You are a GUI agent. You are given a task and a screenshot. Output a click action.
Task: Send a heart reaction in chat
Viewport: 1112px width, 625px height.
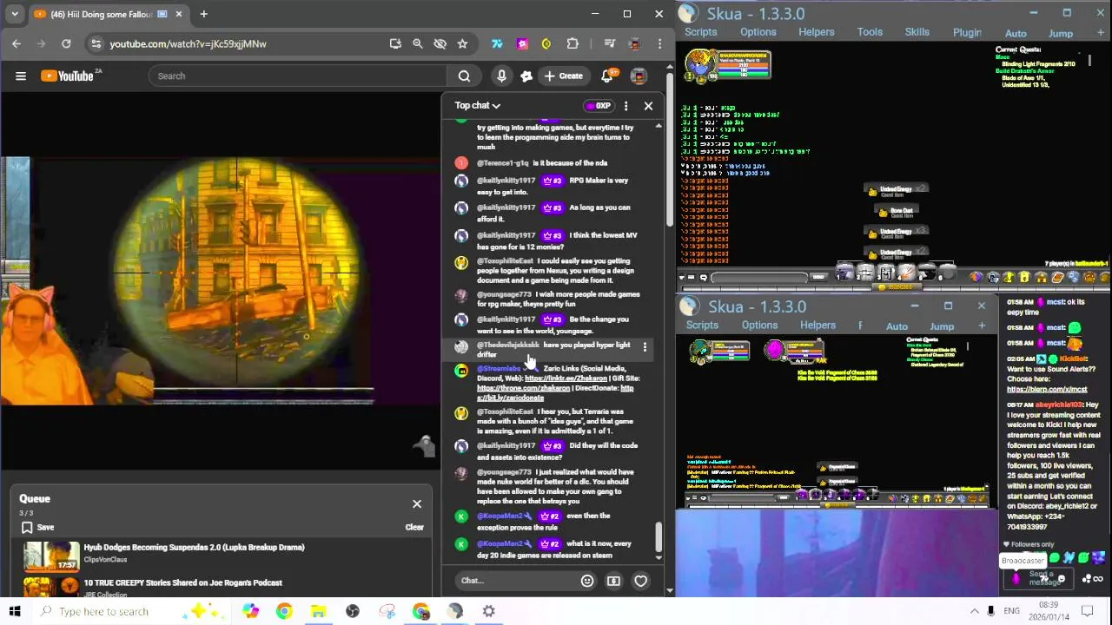pos(640,581)
